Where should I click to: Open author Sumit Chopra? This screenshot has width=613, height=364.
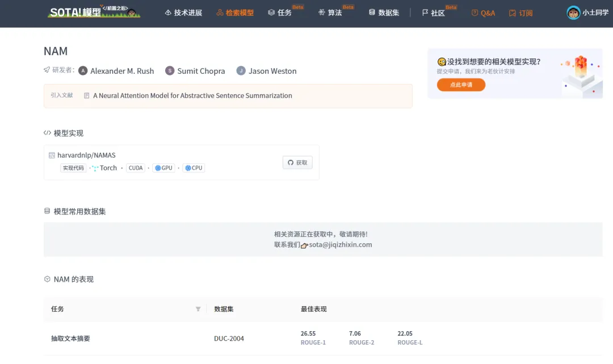click(x=201, y=71)
